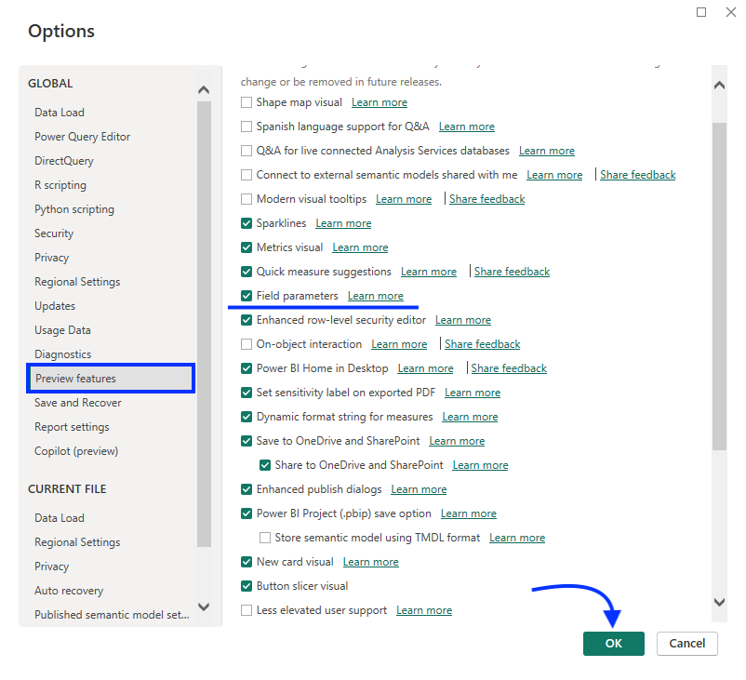Image resolution: width=746 pixels, height=680 pixels.
Task: Open R scripting settings
Action: pyautogui.click(x=60, y=185)
